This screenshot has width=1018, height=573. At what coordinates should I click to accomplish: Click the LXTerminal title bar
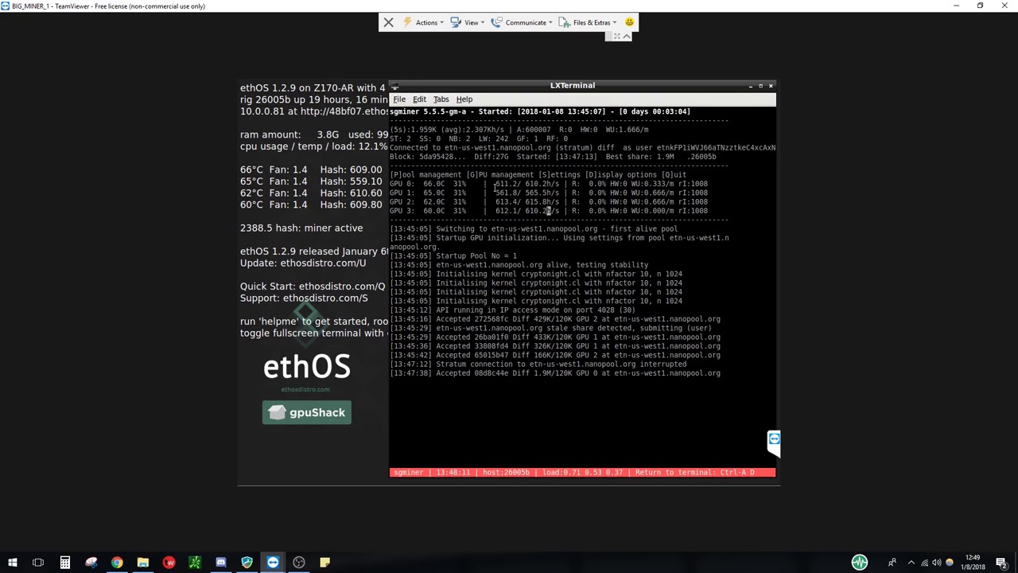pyautogui.click(x=573, y=85)
